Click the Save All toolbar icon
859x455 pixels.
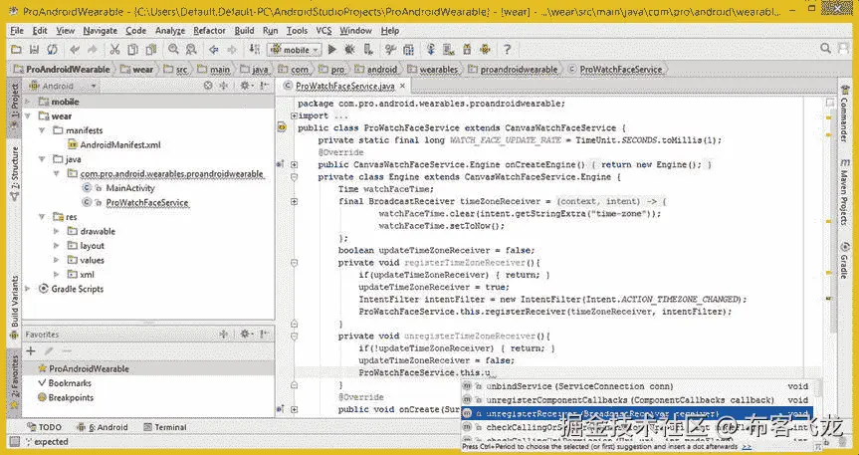coord(34,50)
